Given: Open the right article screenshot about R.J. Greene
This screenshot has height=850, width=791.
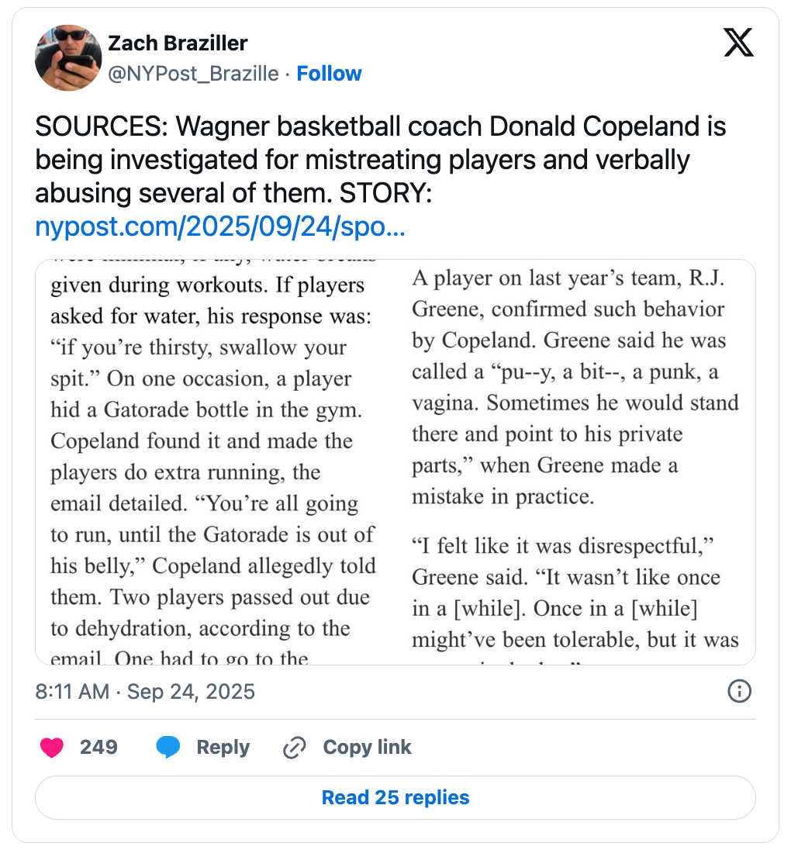Looking at the screenshot, I should (575, 462).
